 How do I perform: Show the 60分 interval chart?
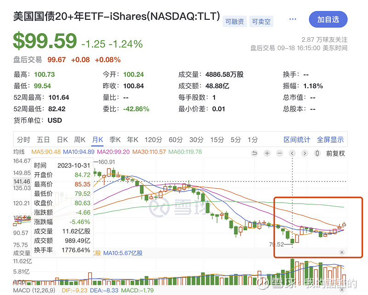[176, 140]
